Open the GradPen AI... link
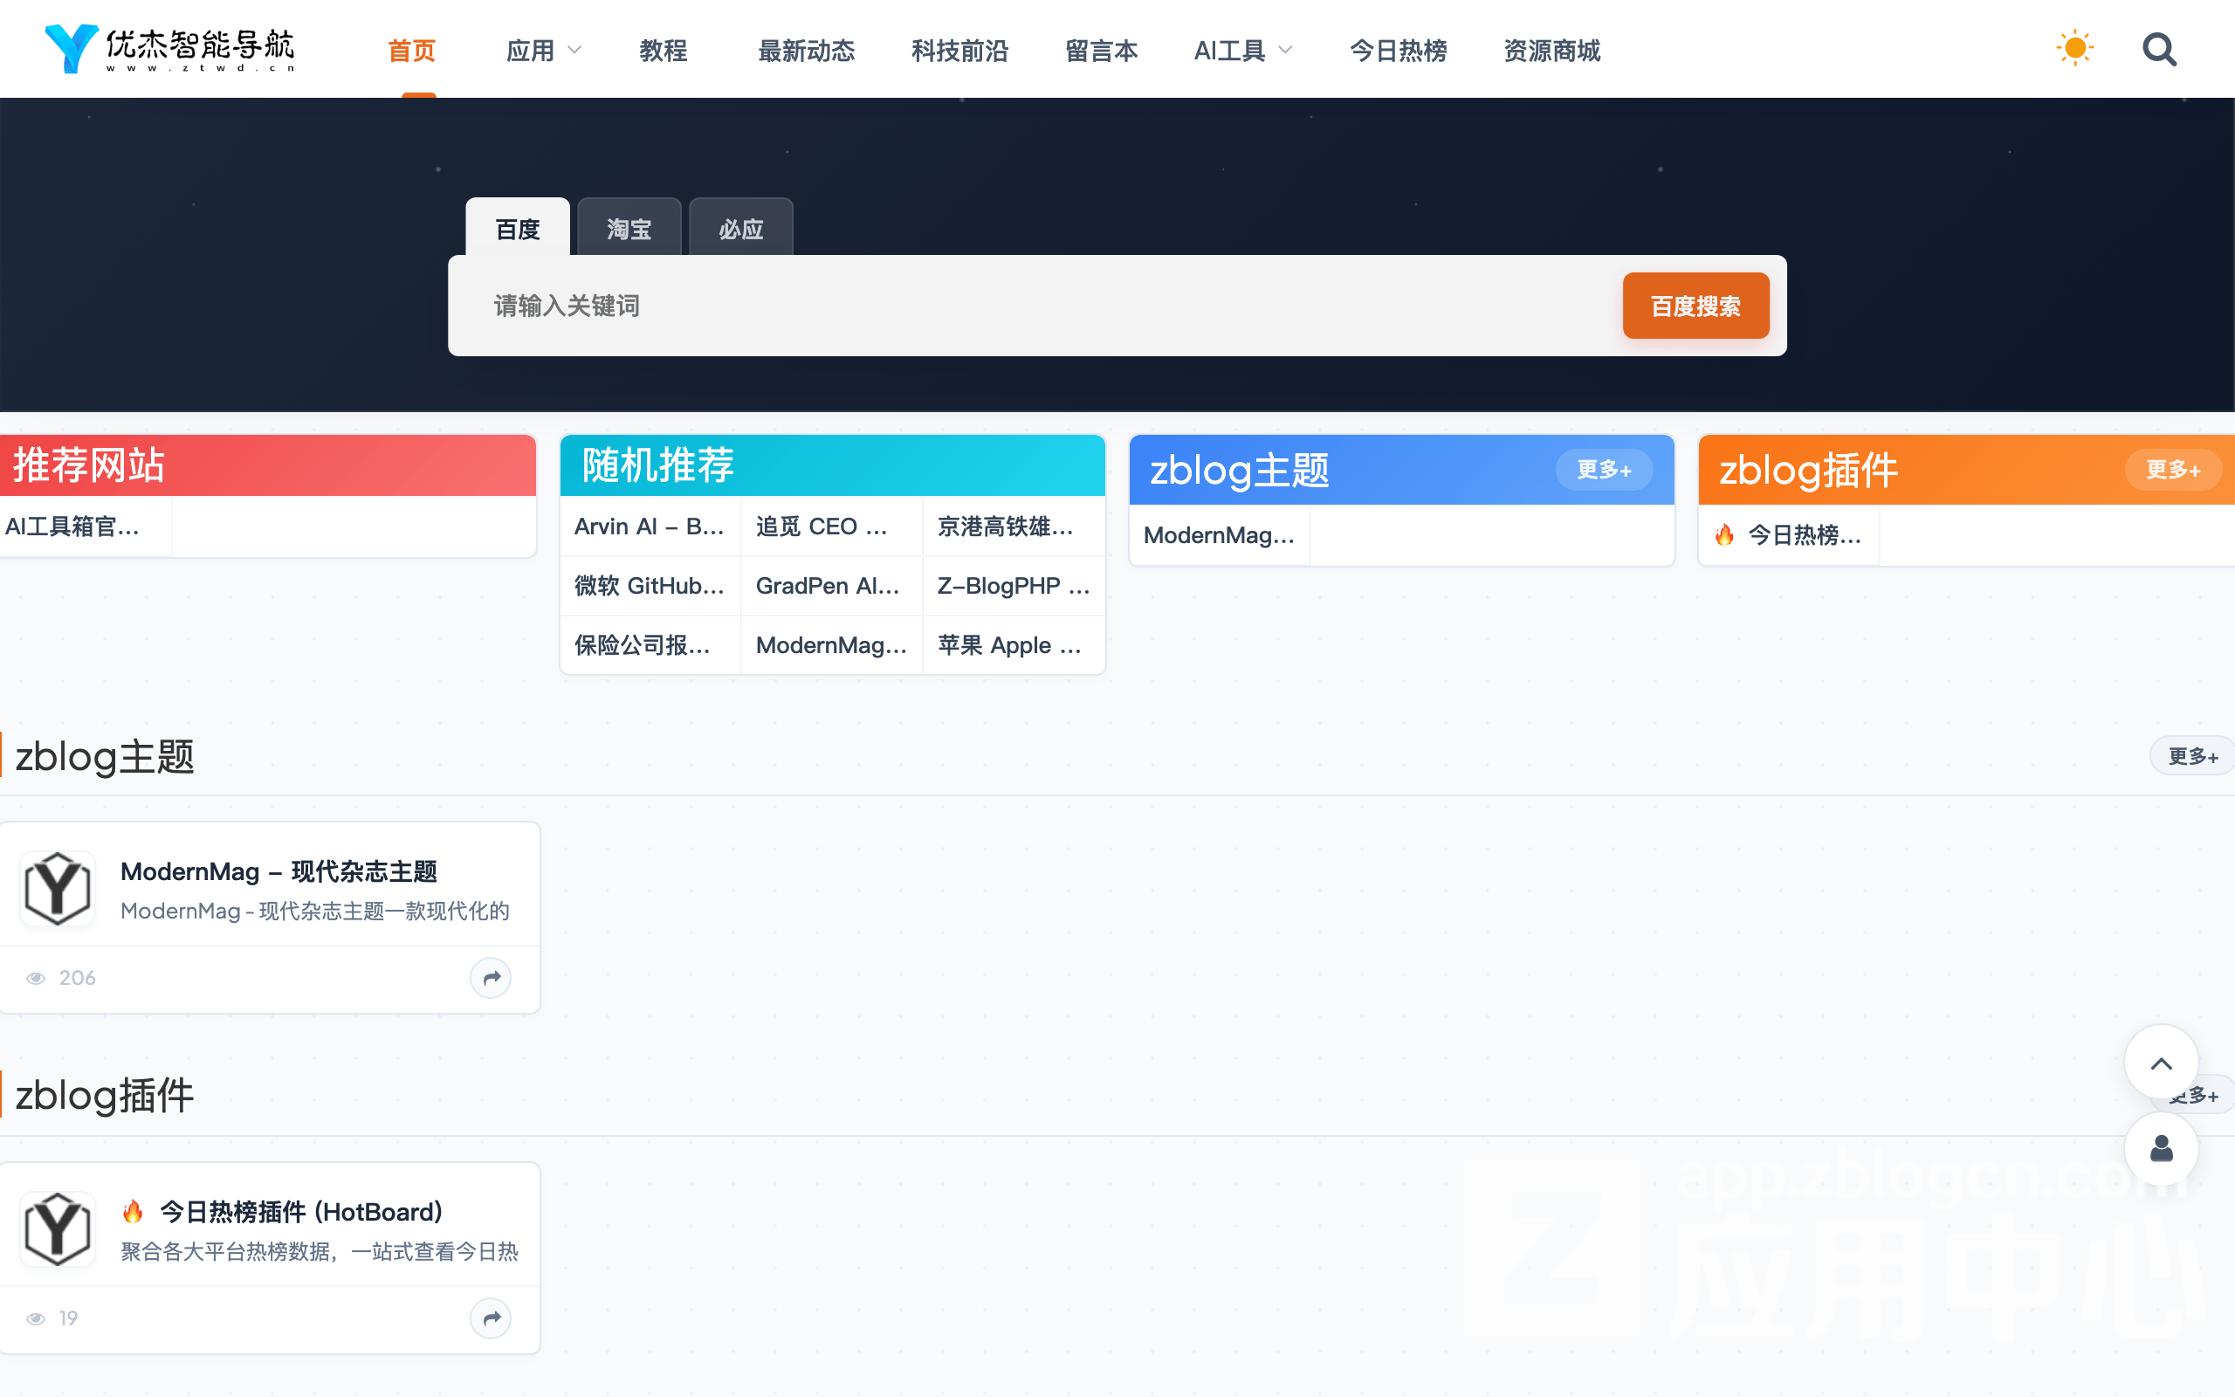2235x1397 pixels. click(x=831, y=586)
